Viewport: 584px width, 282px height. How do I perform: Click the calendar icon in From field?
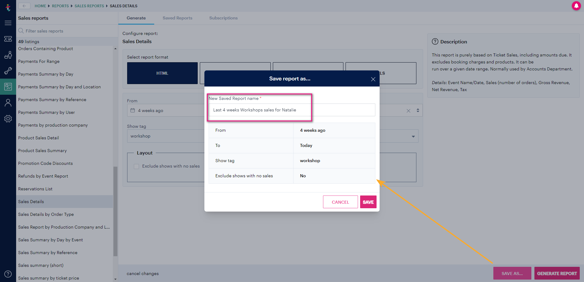click(x=133, y=110)
